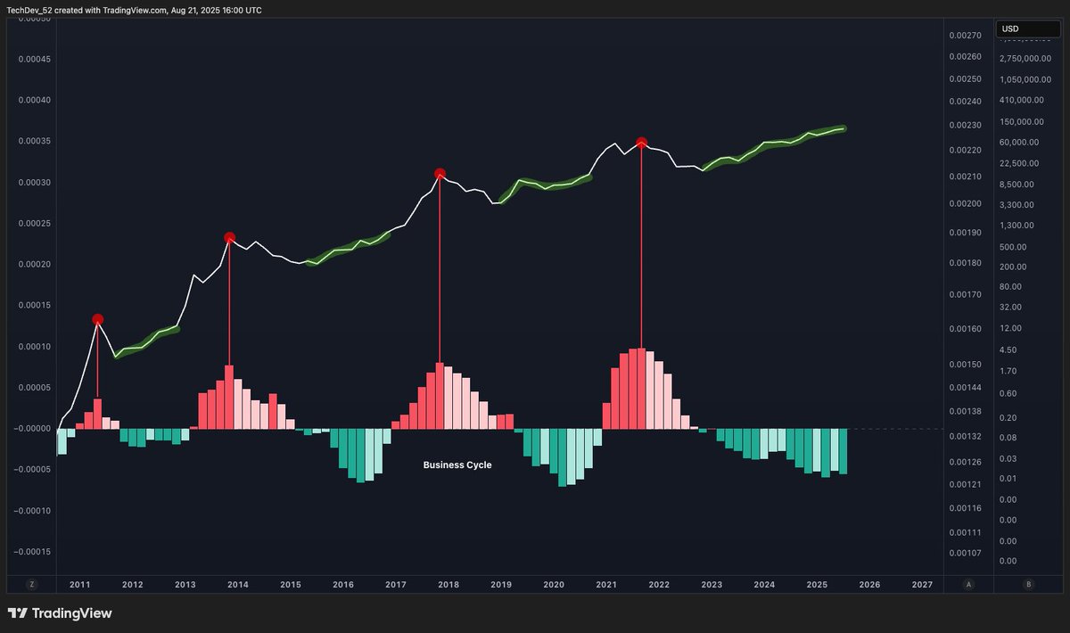Click the Z scale button at bottom left
1070x633 pixels.
[32, 585]
